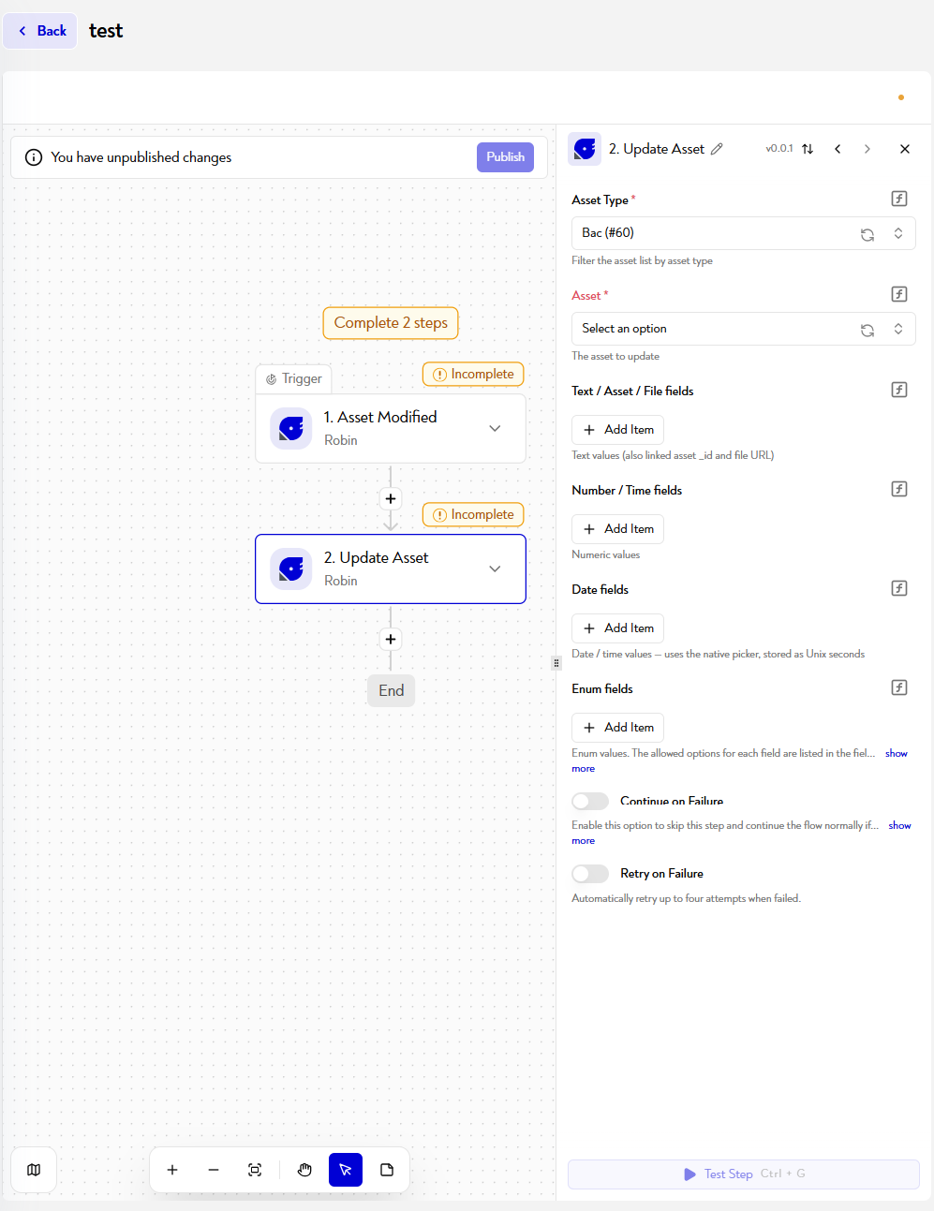
Task: Expand the Asset Modified trigger step chevron
Action: [495, 428]
